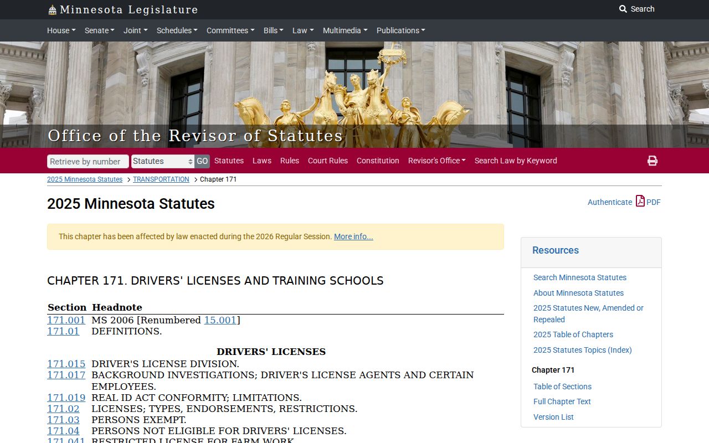Open the Committees dropdown
Image resolution: width=709 pixels, height=443 pixels.
click(x=230, y=30)
